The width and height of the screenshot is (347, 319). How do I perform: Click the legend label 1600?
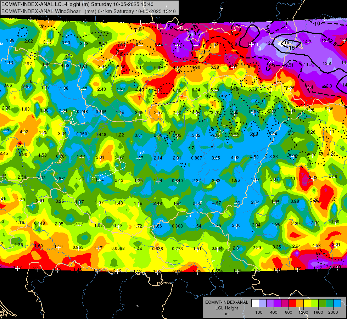[x=318, y=312]
